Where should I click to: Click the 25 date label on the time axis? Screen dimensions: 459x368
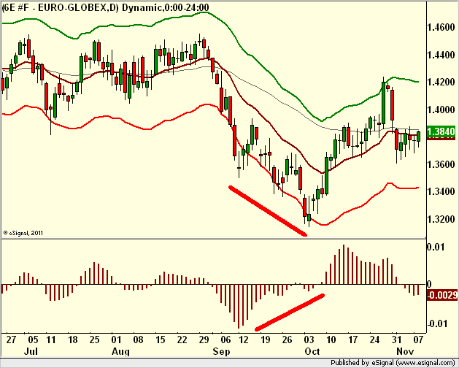[x=94, y=340]
